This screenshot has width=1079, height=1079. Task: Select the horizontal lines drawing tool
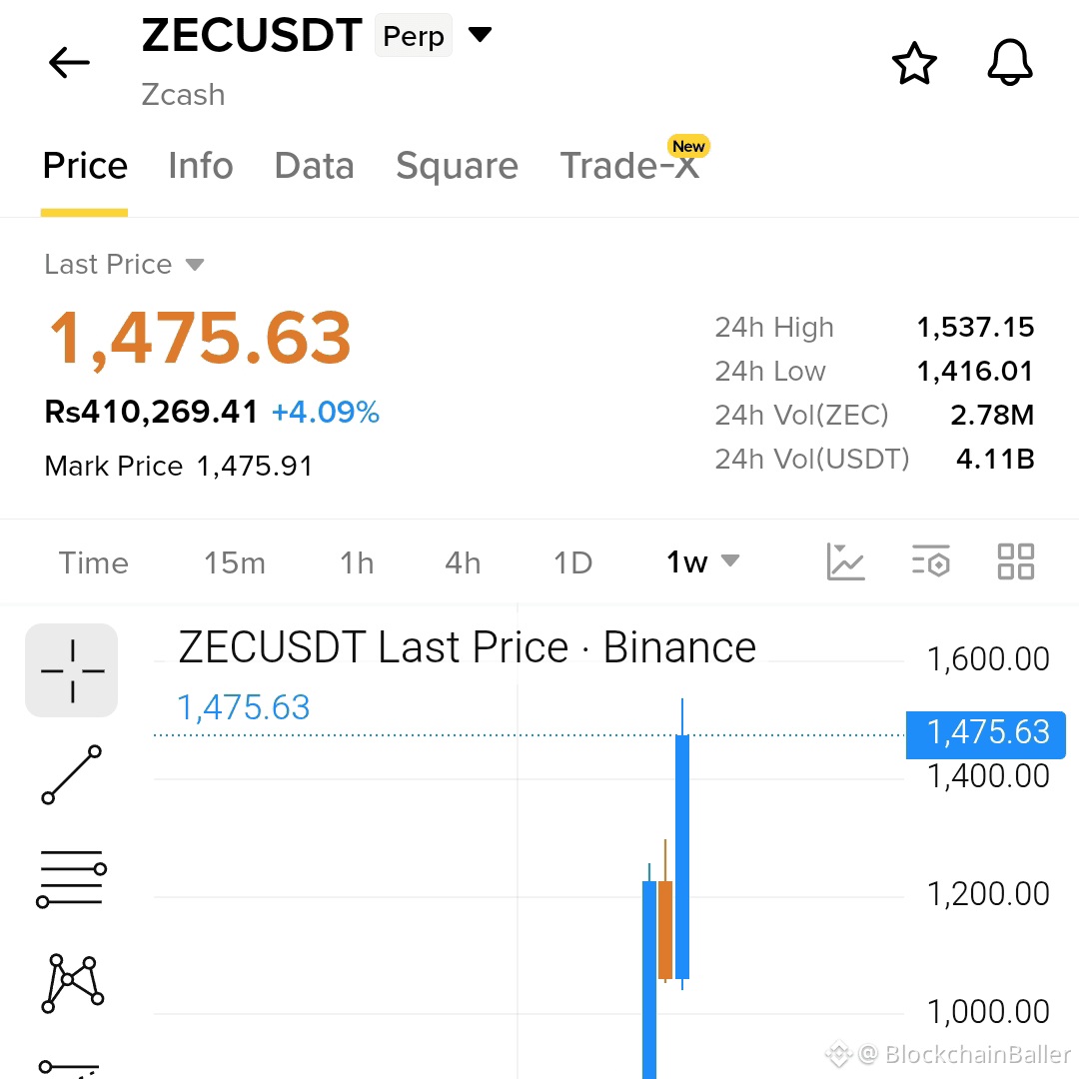tap(72, 879)
